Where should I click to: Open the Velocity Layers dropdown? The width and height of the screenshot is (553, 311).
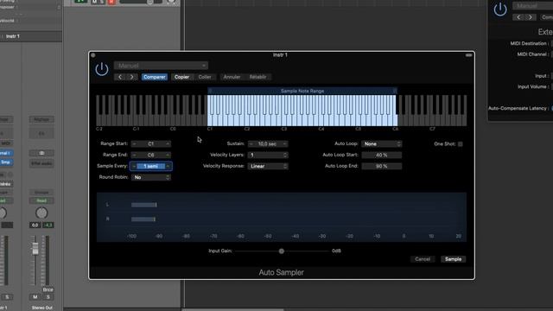point(268,155)
